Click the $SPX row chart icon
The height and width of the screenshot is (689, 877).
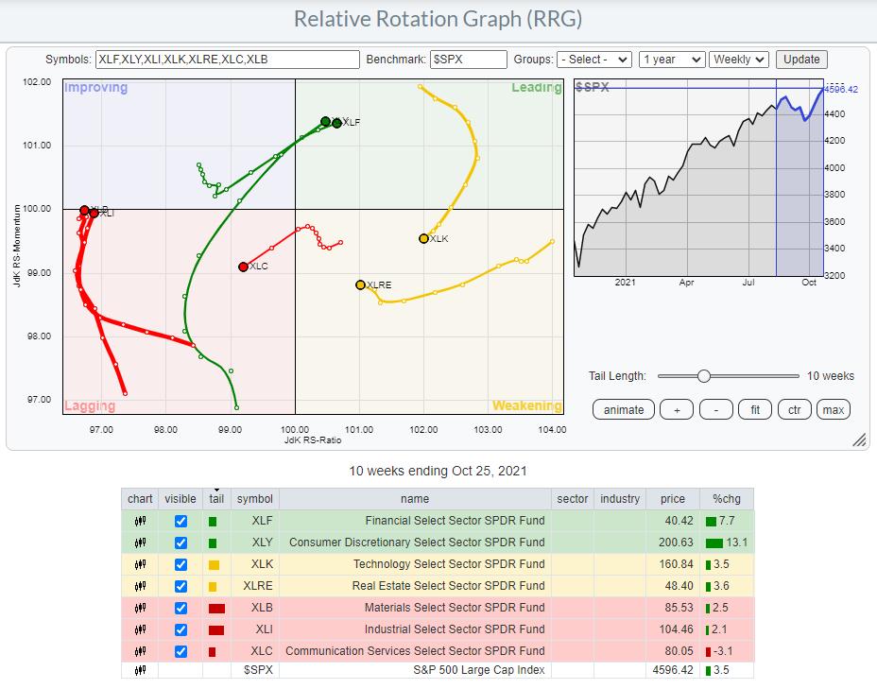[140, 671]
